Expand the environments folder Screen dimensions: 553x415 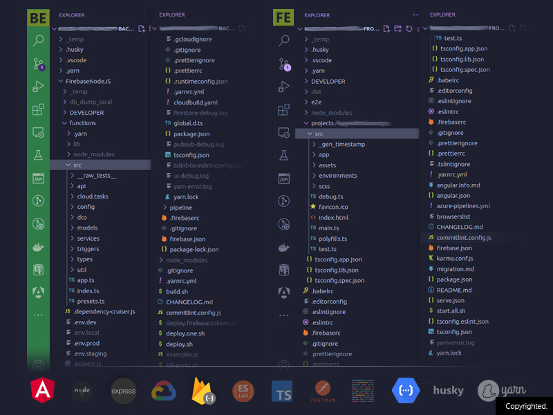(337, 176)
